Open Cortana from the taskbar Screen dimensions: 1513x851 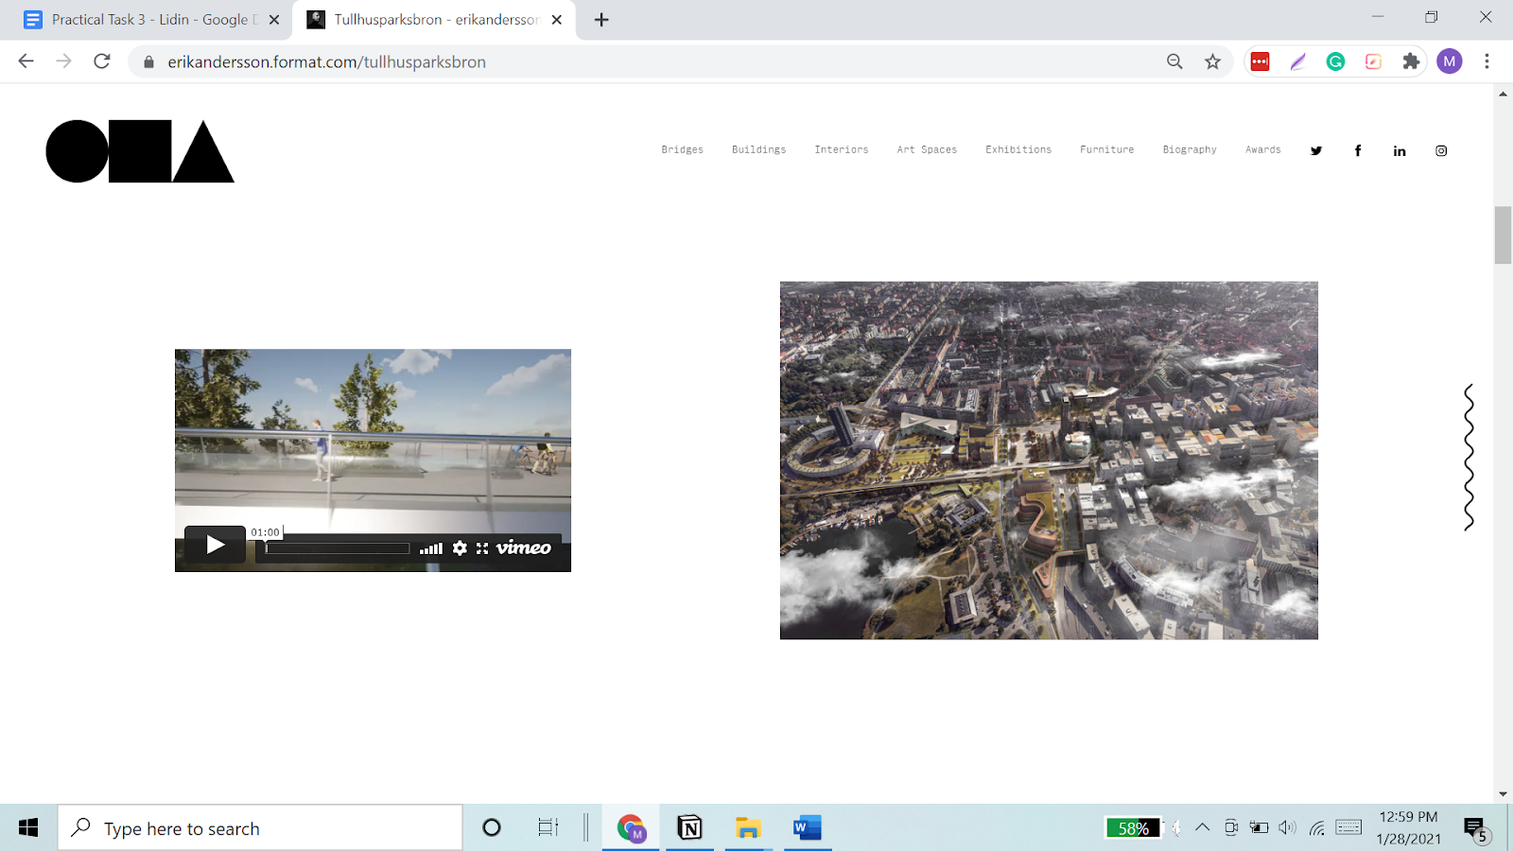click(492, 828)
